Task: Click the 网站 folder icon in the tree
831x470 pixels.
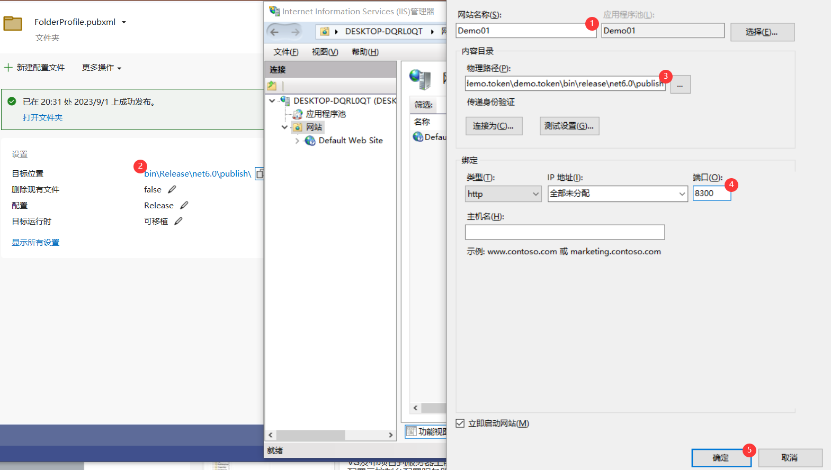Action: point(298,127)
